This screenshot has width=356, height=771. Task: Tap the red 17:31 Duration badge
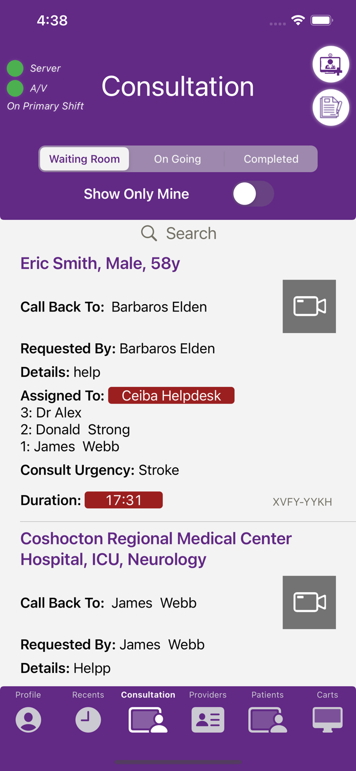(x=123, y=500)
